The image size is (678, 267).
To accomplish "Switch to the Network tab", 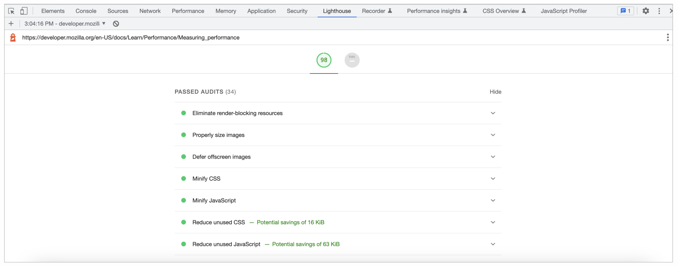I will pos(150,11).
